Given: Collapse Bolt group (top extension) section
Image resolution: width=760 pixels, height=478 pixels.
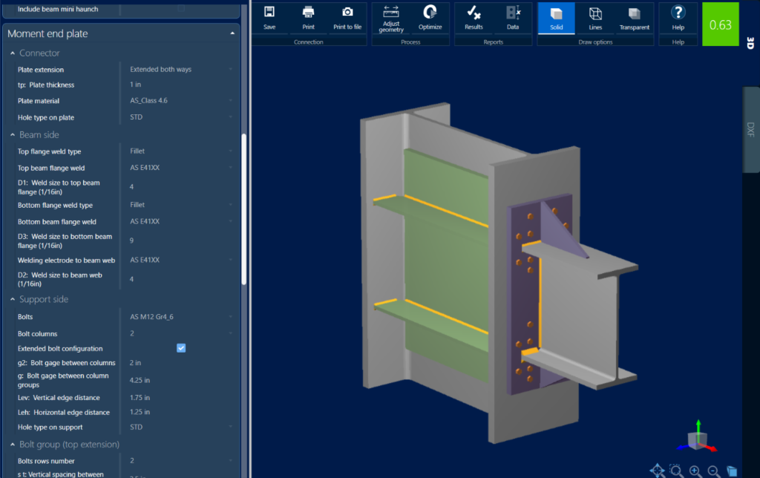Looking at the screenshot, I should (x=13, y=445).
